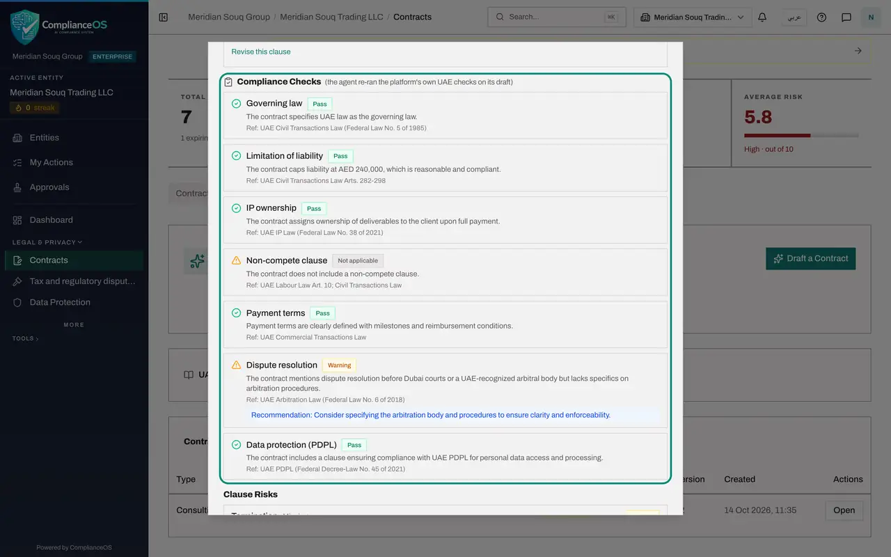The width and height of the screenshot is (891, 557).
Task: Click the Meridian Souq Group breadcrumb
Action: [x=229, y=17]
